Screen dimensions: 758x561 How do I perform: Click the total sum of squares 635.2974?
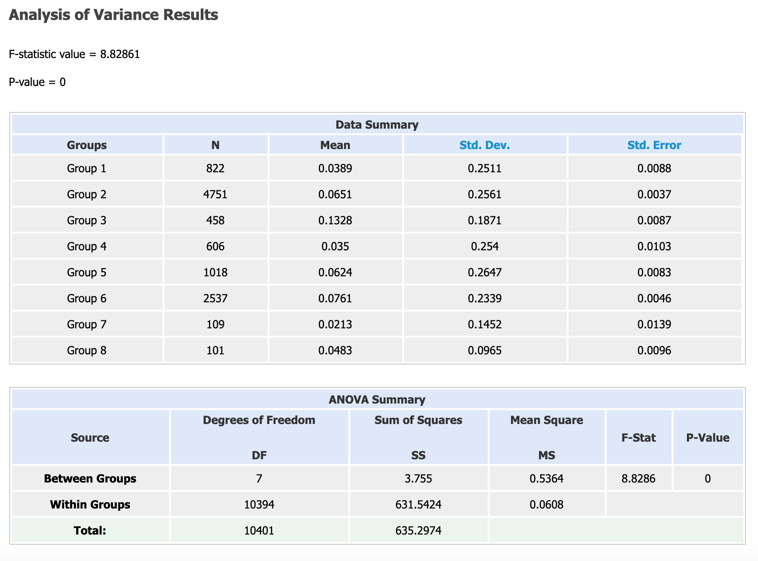click(x=418, y=530)
